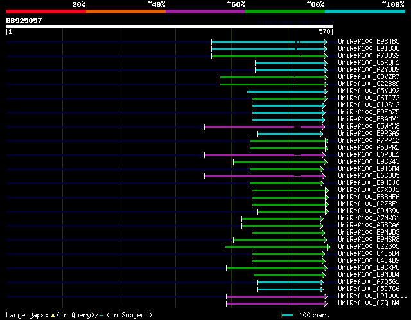Select hit UniRef100_B8BHE6
411x320 pixels.
click(x=369, y=197)
